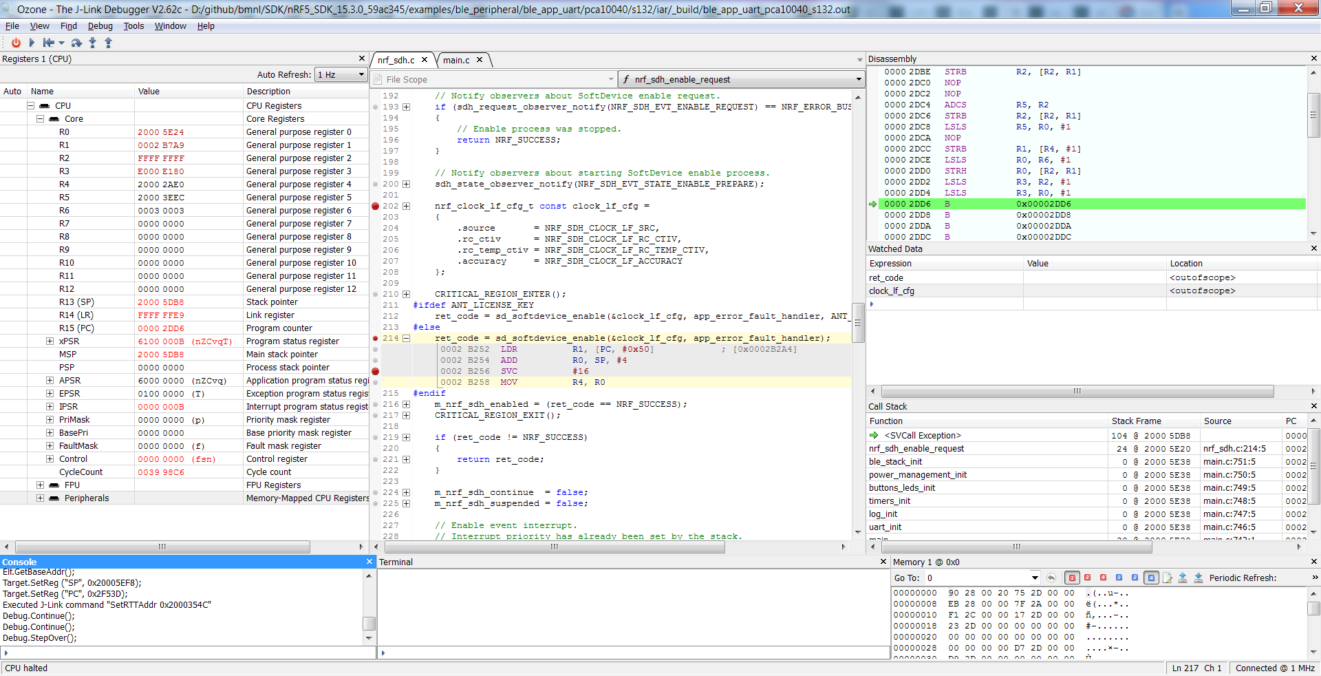
Task: Click the Step Into toolbar icon
Action: point(93,43)
